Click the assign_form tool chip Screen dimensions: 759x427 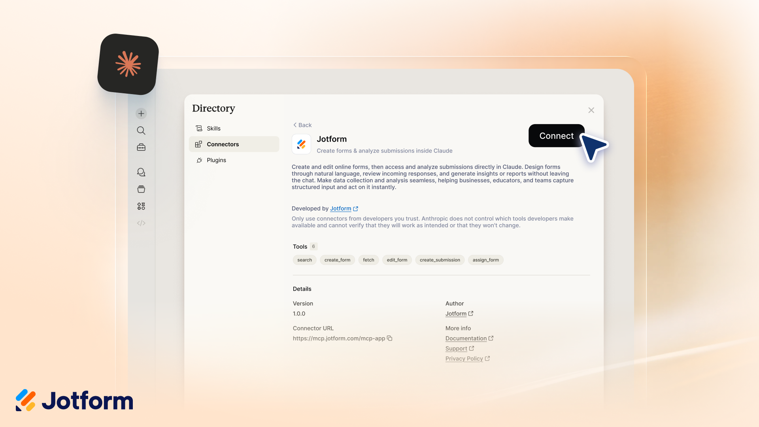[485, 260]
